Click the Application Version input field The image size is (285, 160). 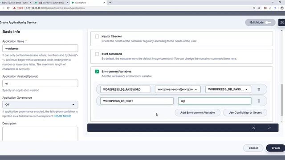(x=40, y=84)
